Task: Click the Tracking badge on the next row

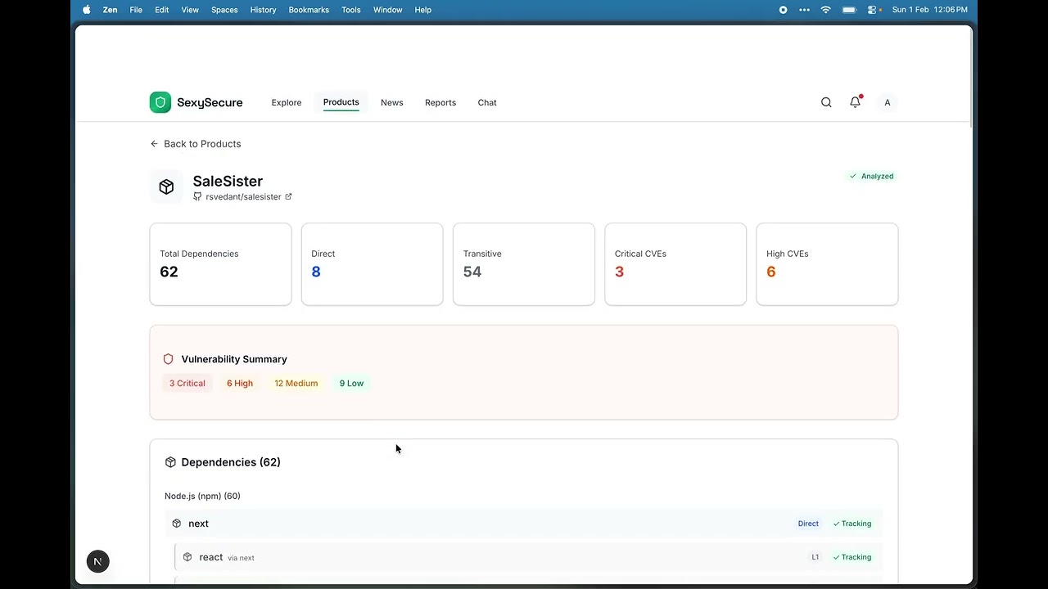Action: (852, 524)
